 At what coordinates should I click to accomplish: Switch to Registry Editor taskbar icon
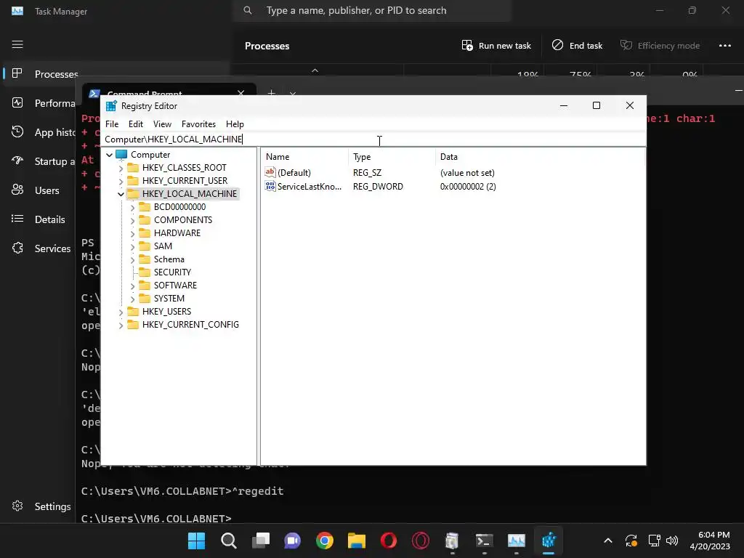(549, 541)
